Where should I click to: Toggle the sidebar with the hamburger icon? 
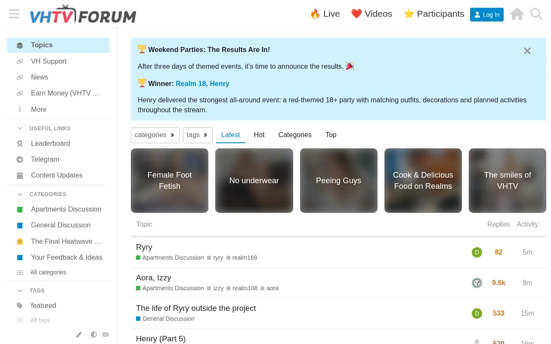(14, 14)
